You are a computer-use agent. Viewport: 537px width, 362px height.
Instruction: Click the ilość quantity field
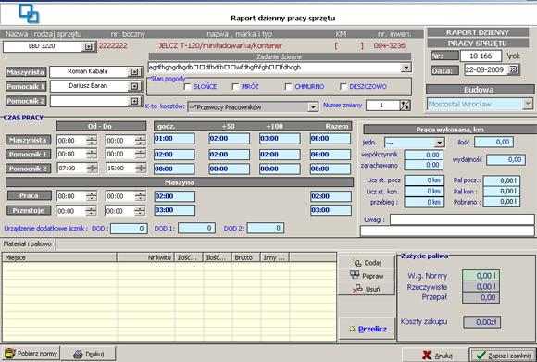click(493, 142)
